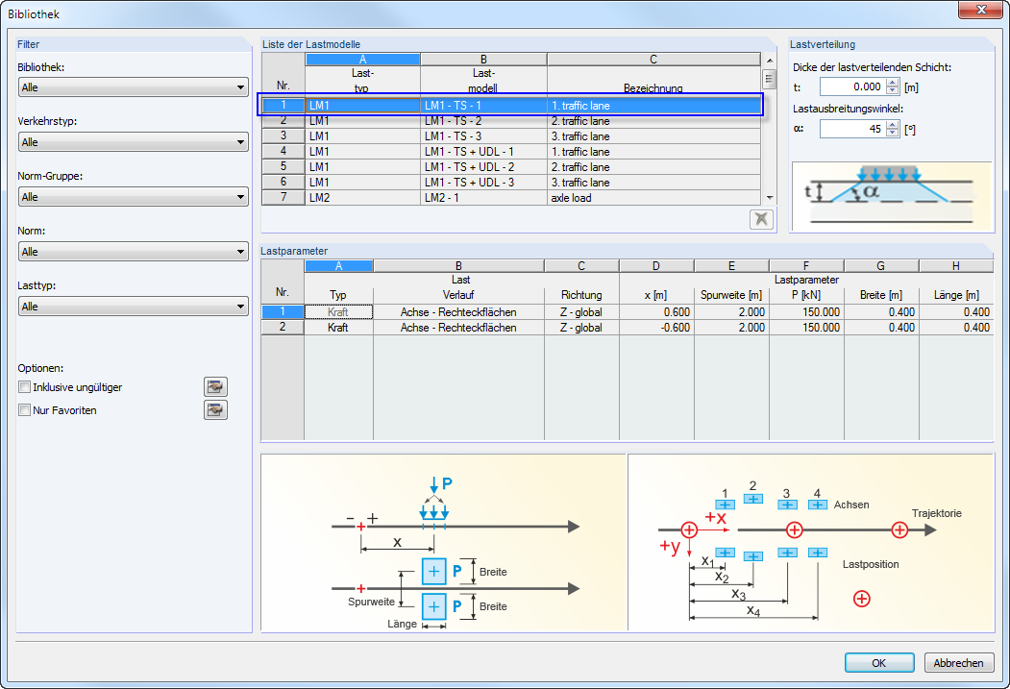Click column D header in Lastparameter
The image size is (1010, 689).
point(656,266)
